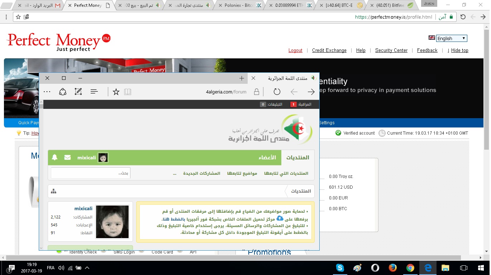Open forum inbox envelope icon

click(67, 157)
